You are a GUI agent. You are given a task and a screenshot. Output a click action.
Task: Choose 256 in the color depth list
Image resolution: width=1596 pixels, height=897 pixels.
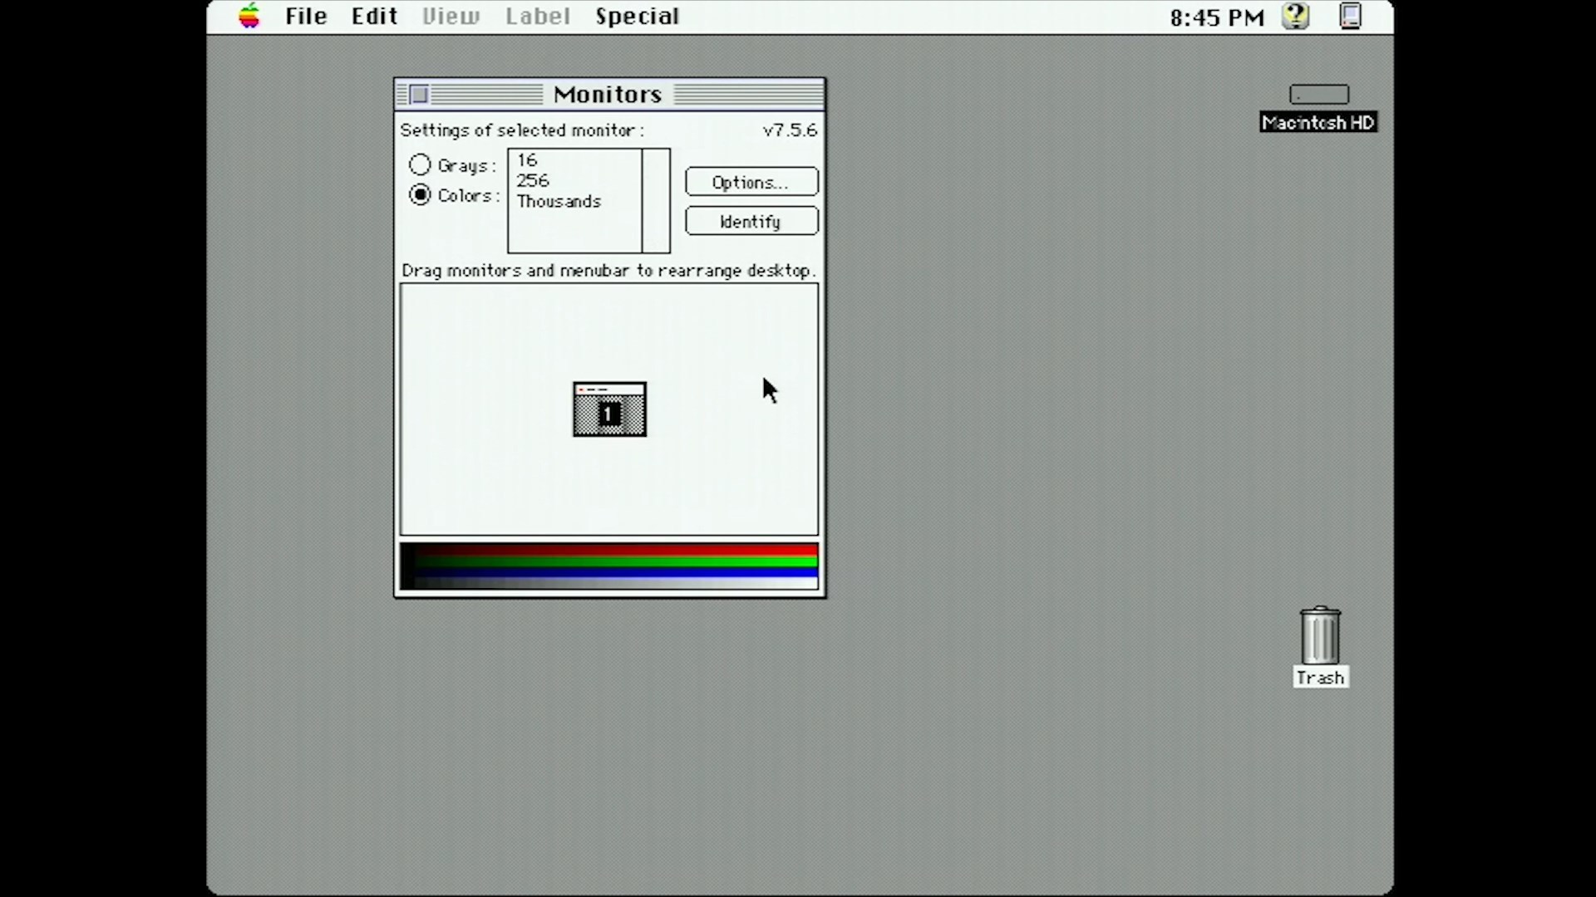click(x=533, y=180)
